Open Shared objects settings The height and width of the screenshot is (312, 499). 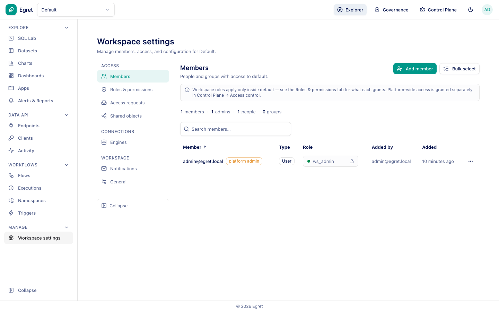[x=133, y=116]
